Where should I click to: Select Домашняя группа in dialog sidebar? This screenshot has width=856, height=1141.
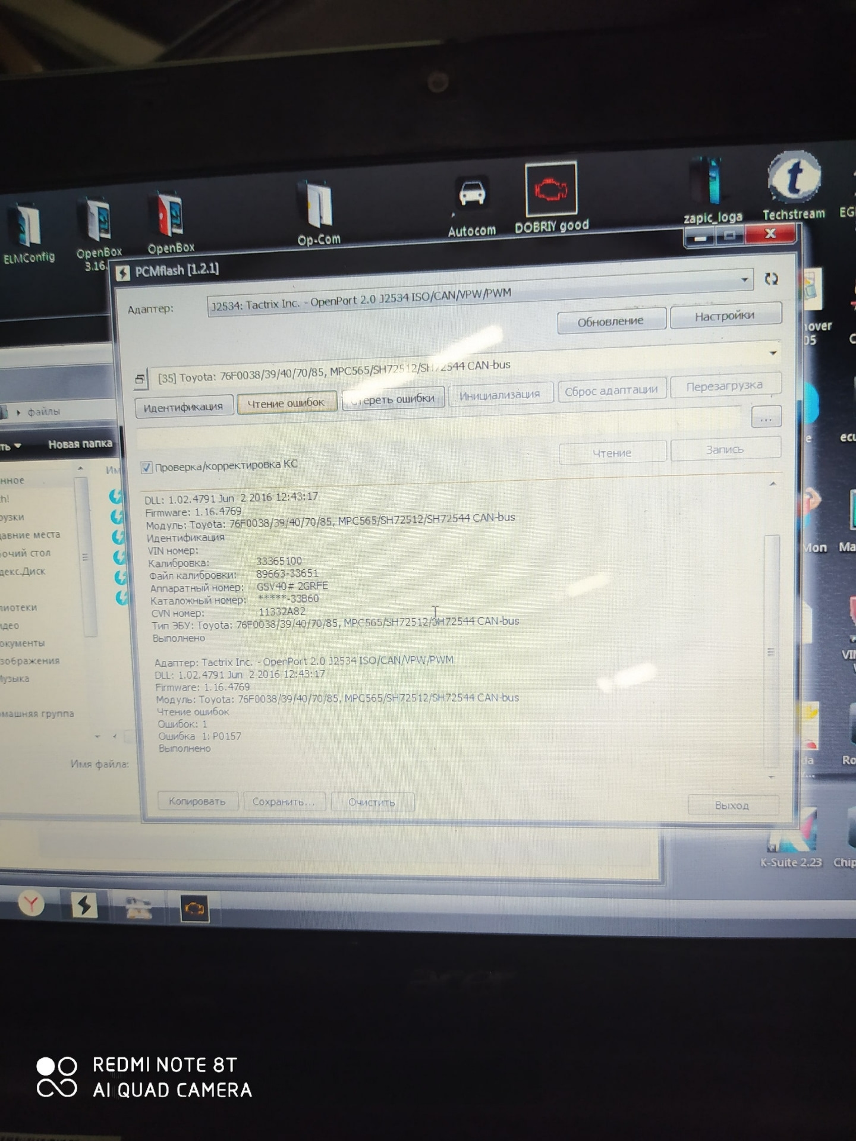coord(37,714)
